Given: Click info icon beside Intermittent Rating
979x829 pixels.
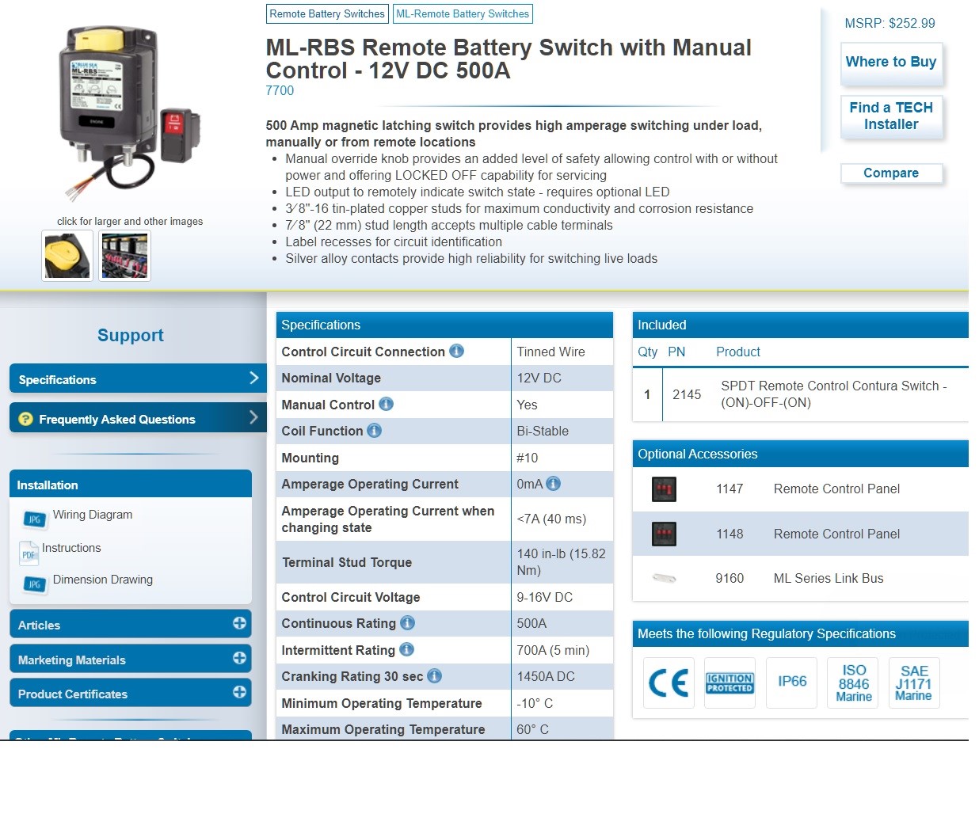Looking at the screenshot, I should (406, 649).
